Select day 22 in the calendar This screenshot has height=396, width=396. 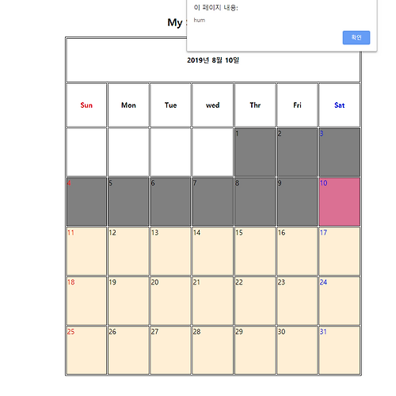pos(255,301)
